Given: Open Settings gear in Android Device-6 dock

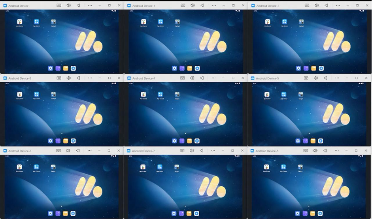Looking at the screenshot, I should tap(50, 213).
